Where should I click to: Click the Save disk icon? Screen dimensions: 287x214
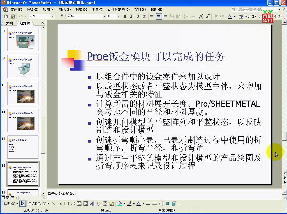[x=12, y=17]
